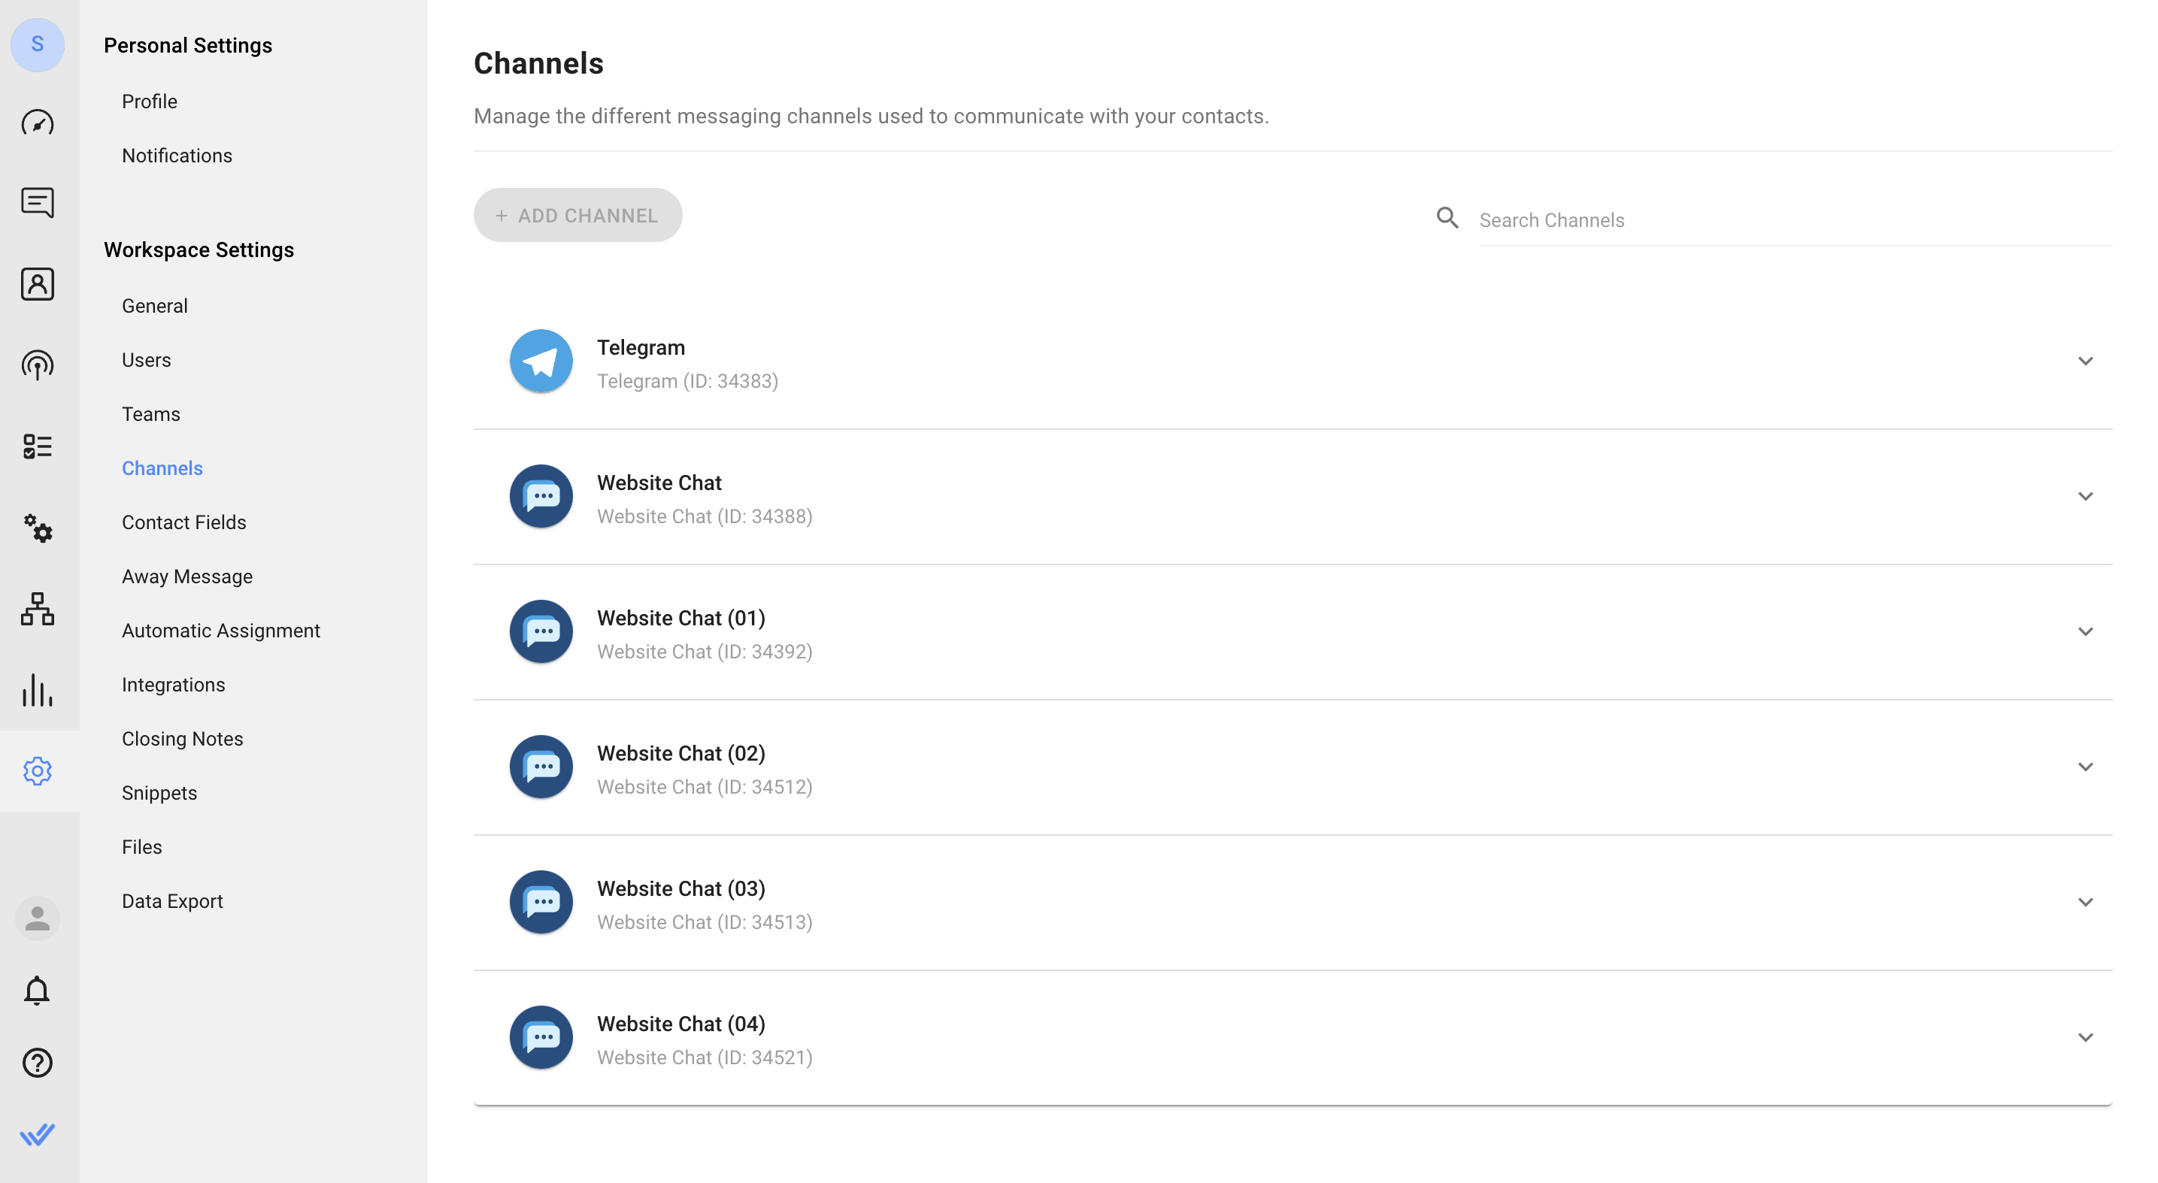This screenshot has height=1183, width=2158.
Task: Open Notifications settings
Action: pyautogui.click(x=177, y=156)
